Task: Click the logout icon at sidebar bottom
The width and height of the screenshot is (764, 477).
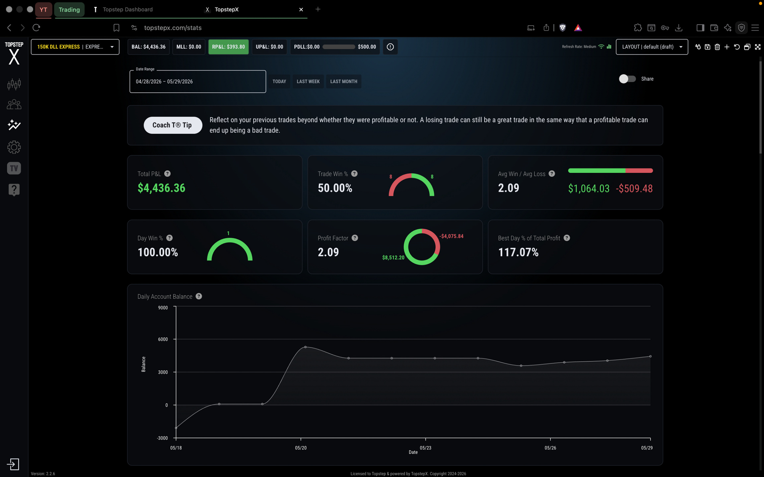Action: [13, 464]
